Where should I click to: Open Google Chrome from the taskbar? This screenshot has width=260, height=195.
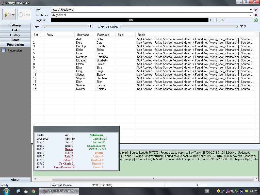click(x=33, y=191)
